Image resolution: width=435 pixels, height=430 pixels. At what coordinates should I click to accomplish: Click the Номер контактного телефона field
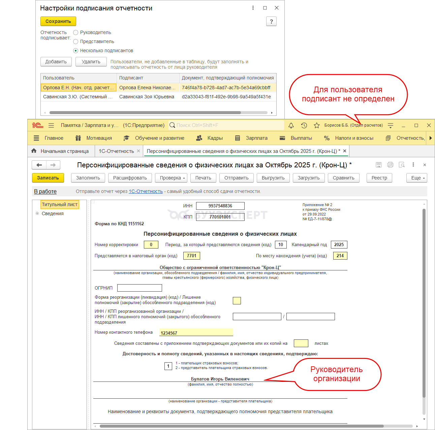point(196,332)
